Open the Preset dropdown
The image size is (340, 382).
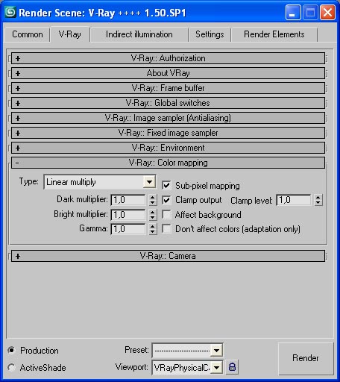[x=187, y=351]
